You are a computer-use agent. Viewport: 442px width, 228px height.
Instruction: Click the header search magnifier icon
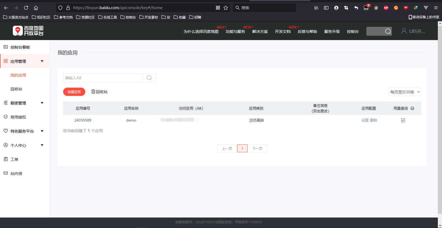point(388,31)
